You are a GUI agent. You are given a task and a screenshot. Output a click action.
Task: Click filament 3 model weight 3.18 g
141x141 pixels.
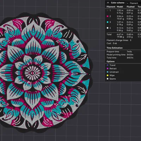[120, 25]
